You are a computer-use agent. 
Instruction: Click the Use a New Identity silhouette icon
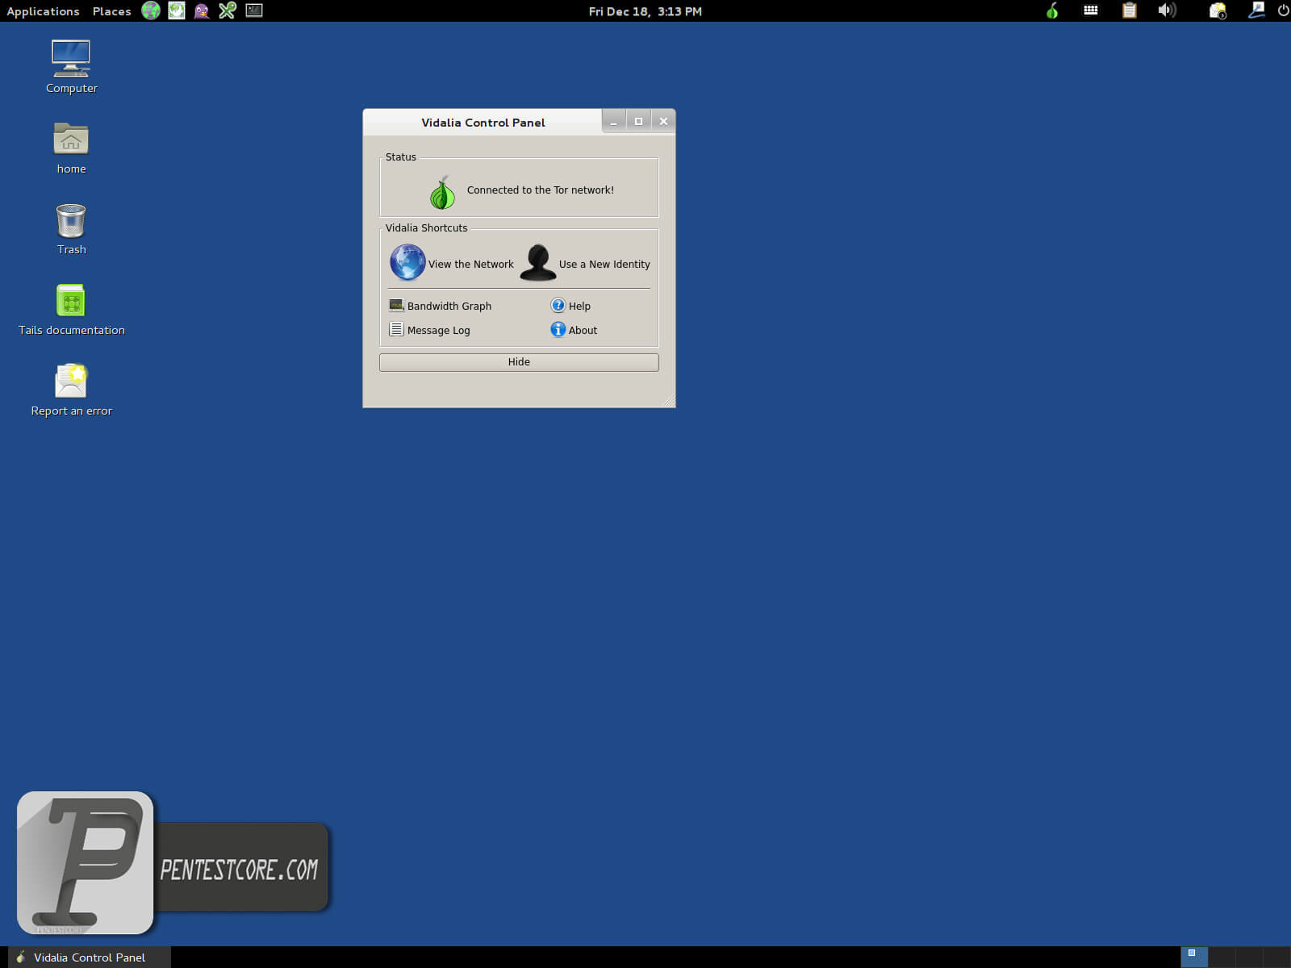538,263
